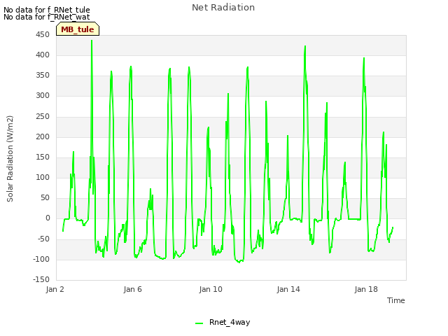This screenshot has width=448, height=336.
Task: Click the 'Jan 6' x-axis tick label
Action: click(132, 289)
